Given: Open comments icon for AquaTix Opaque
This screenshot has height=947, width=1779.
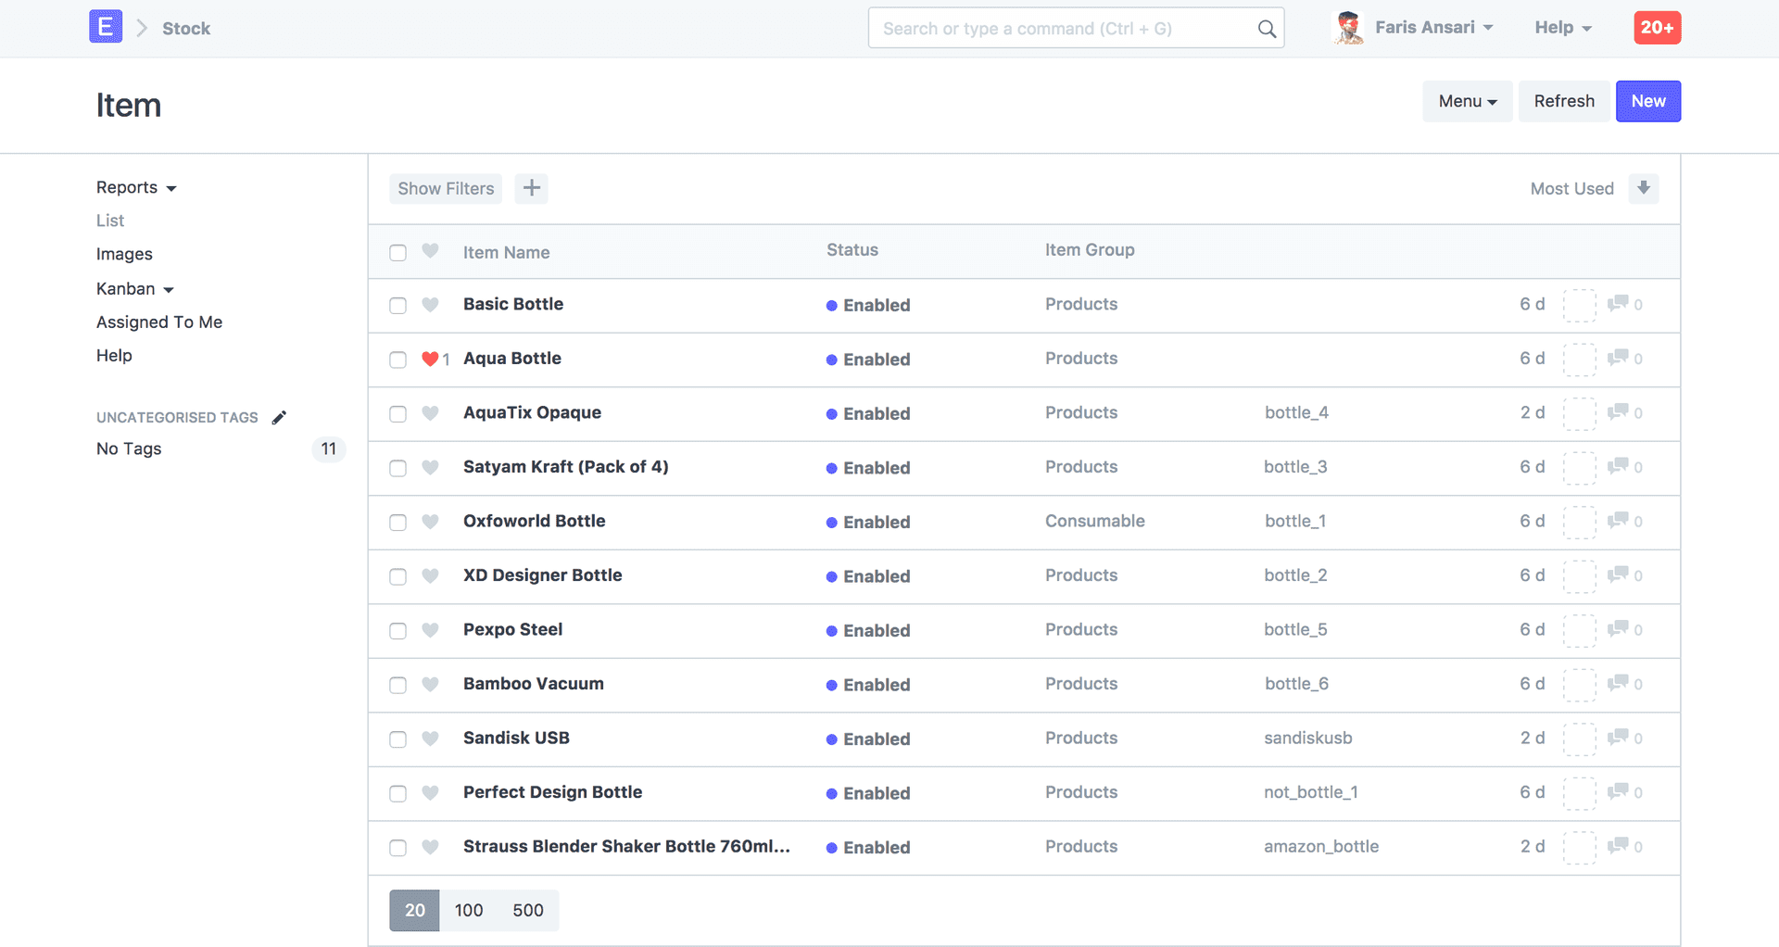Looking at the screenshot, I should point(1618,412).
